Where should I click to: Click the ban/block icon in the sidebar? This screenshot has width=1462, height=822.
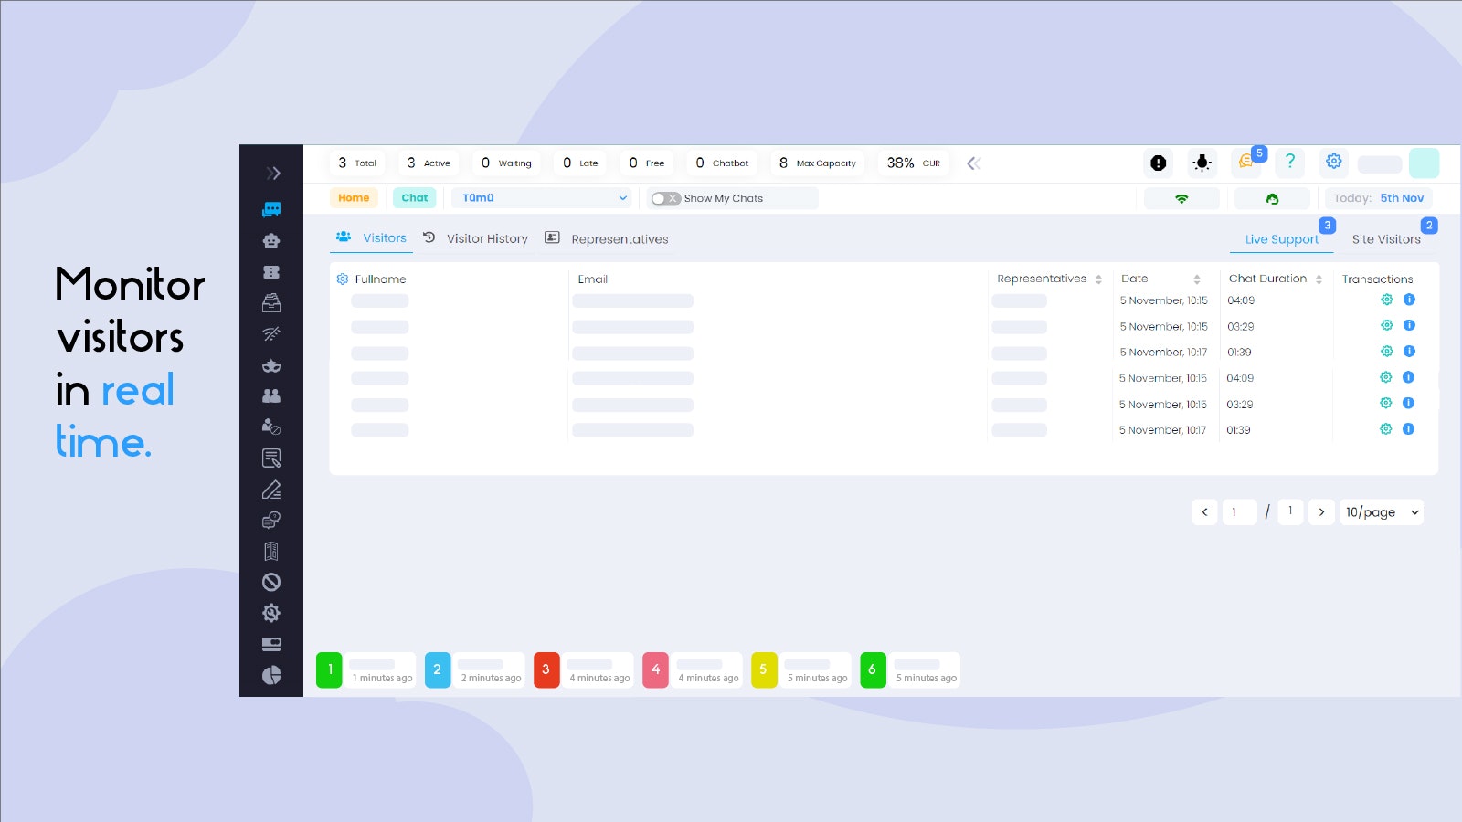271,581
